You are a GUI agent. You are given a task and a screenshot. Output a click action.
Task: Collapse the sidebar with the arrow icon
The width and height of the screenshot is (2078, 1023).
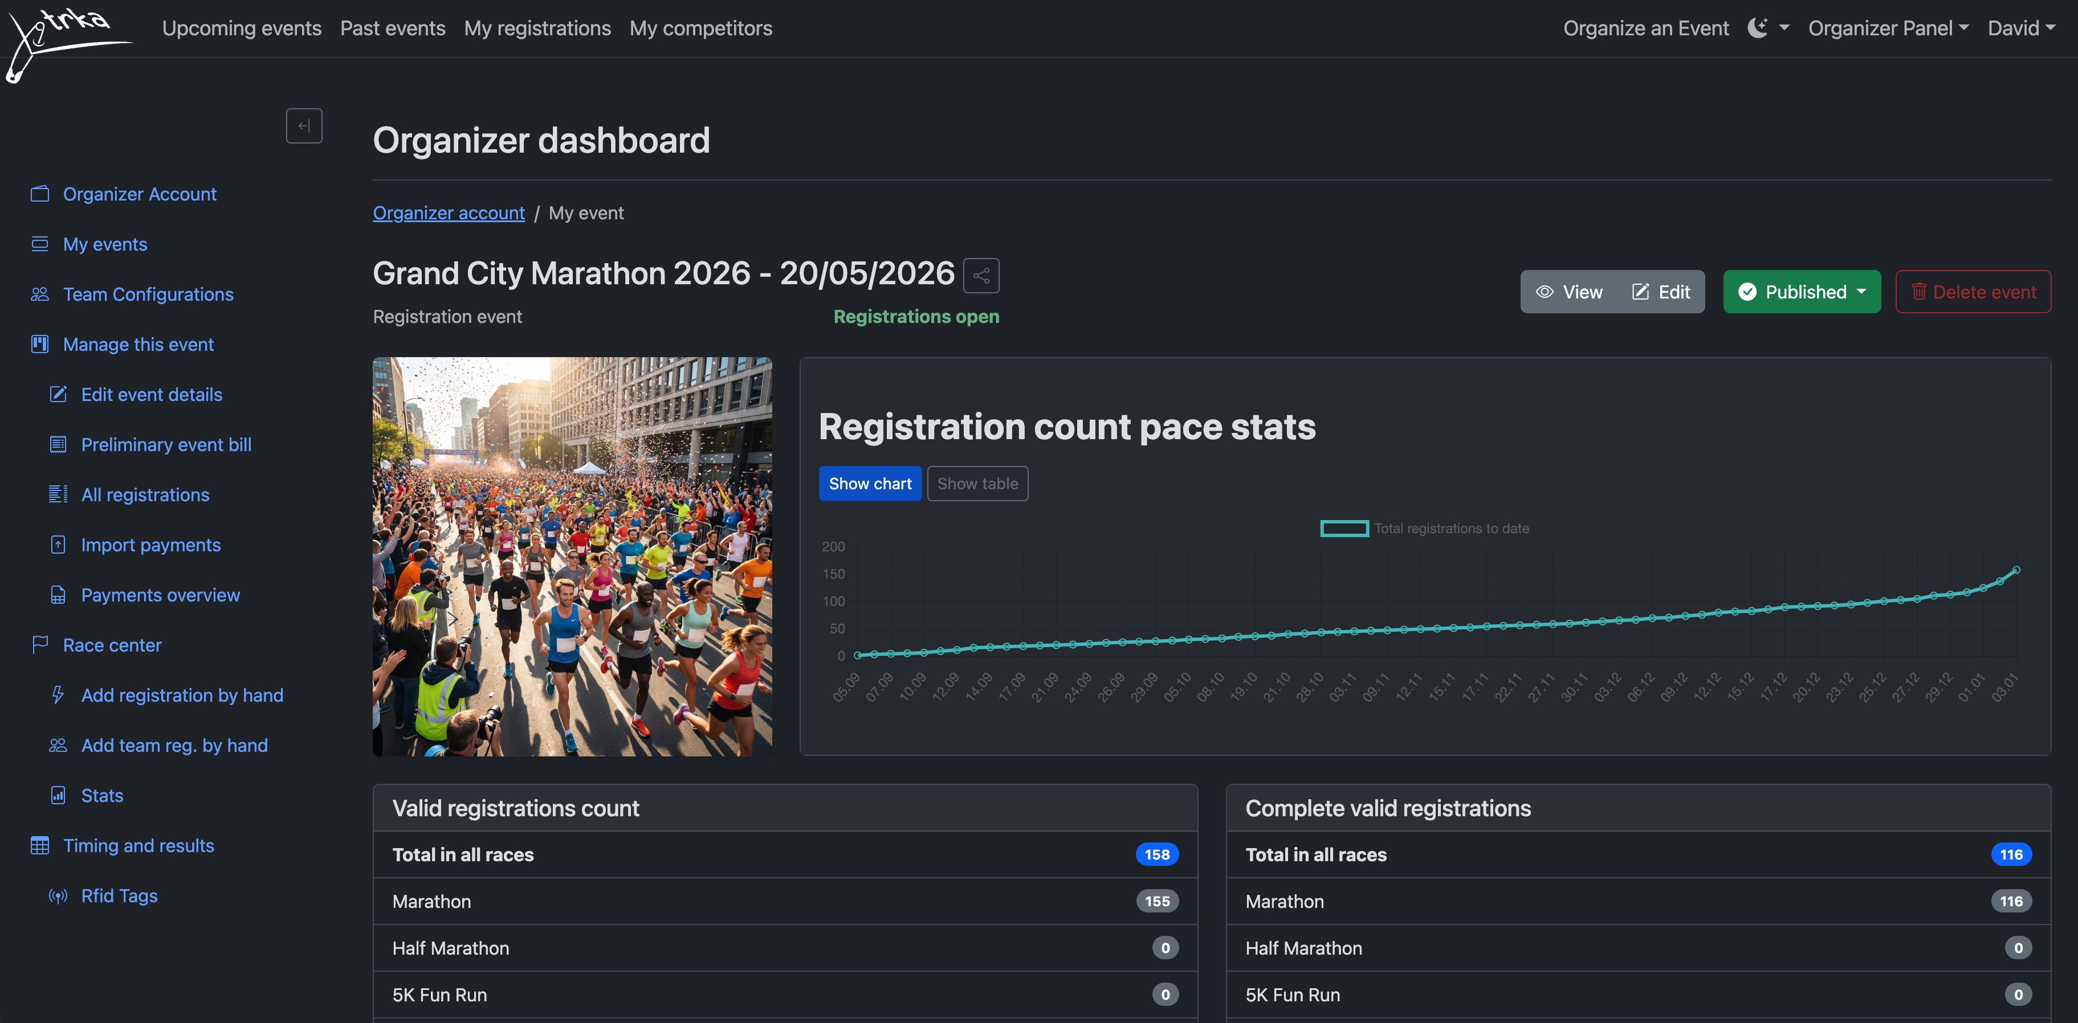(x=304, y=126)
